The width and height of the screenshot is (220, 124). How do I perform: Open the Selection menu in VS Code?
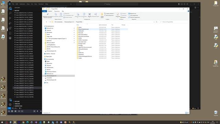22,4
